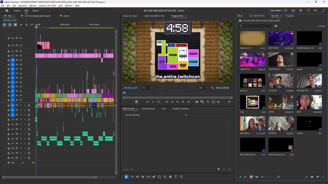Create new search bin icon

click(x=276, y=26)
